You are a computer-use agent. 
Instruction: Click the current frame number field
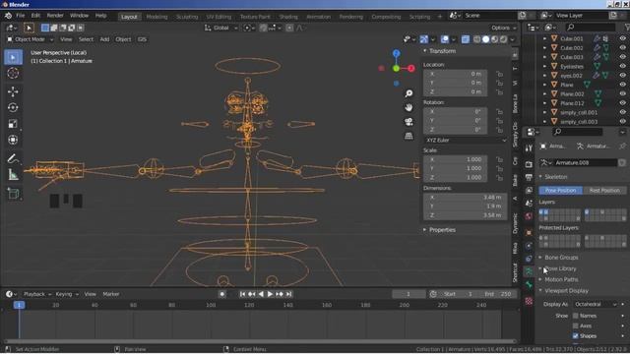[x=409, y=294]
